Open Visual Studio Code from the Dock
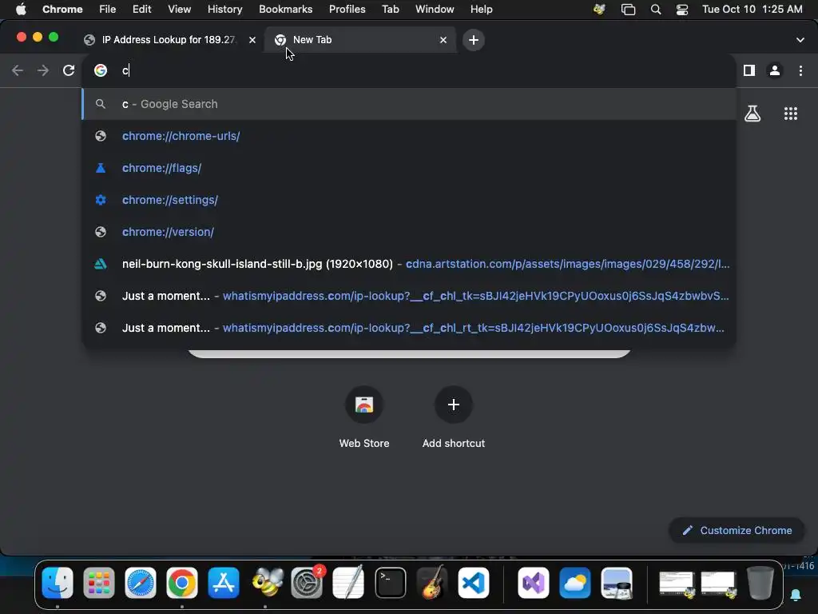The width and height of the screenshot is (818, 614). tap(474, 583)
